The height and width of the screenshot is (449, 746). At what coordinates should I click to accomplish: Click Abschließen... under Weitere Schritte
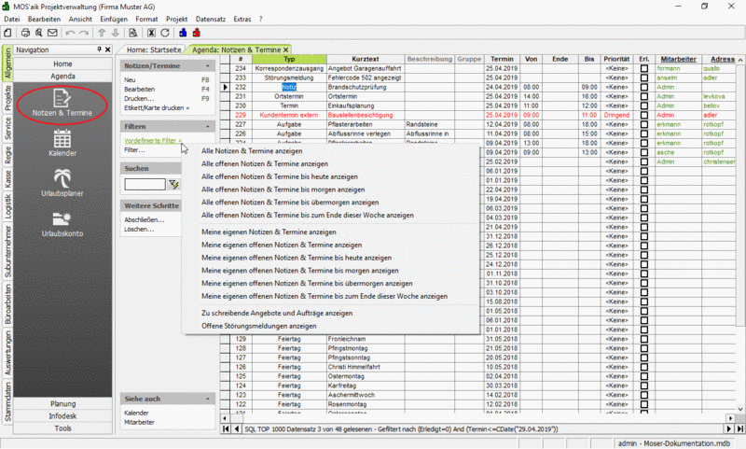145,220
